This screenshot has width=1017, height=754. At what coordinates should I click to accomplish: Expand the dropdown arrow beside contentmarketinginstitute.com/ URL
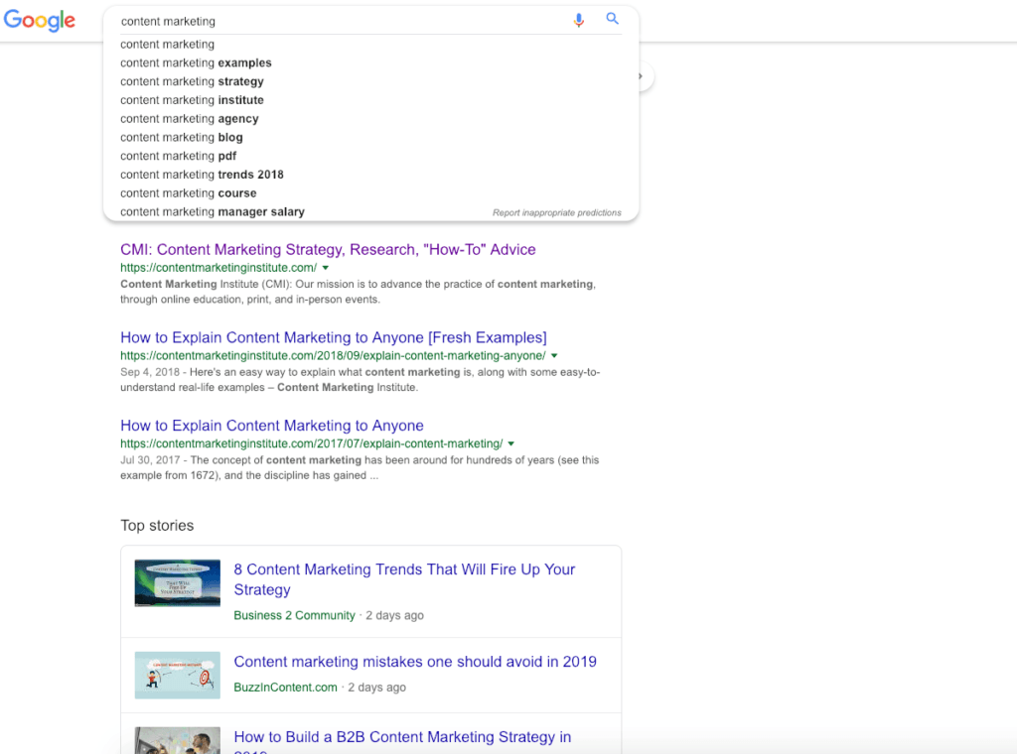[x=326, y=268]
